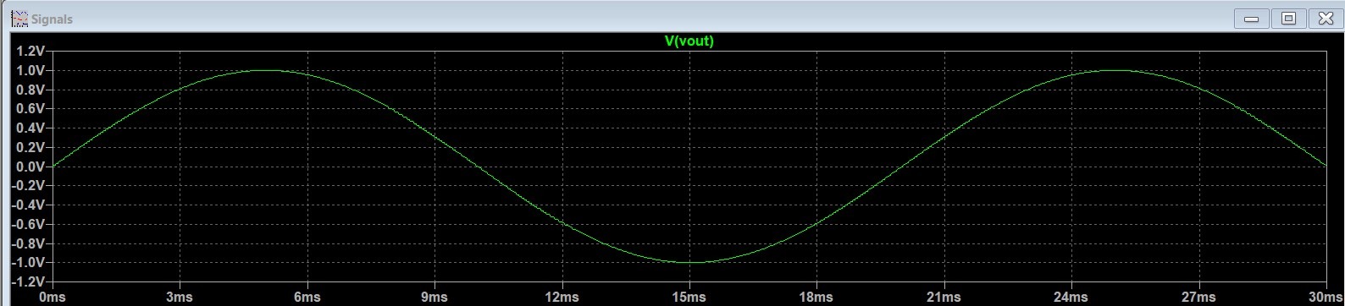Click the 12ms time axis label

point(562,298)
